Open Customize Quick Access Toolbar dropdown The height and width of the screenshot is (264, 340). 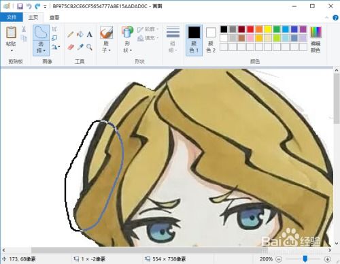point(45,7)
